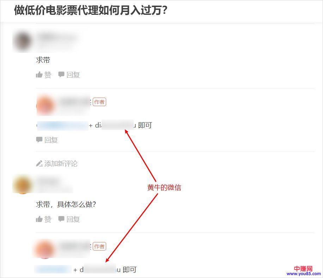This screenshot has width=323, height=278.
Task: Click 赞 text under '求带' comment
Action: pyautogui.click(x=48, y=75)
